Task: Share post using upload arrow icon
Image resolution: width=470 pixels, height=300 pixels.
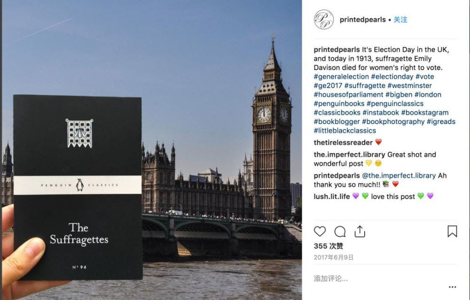Action: (x=360, y=231)
